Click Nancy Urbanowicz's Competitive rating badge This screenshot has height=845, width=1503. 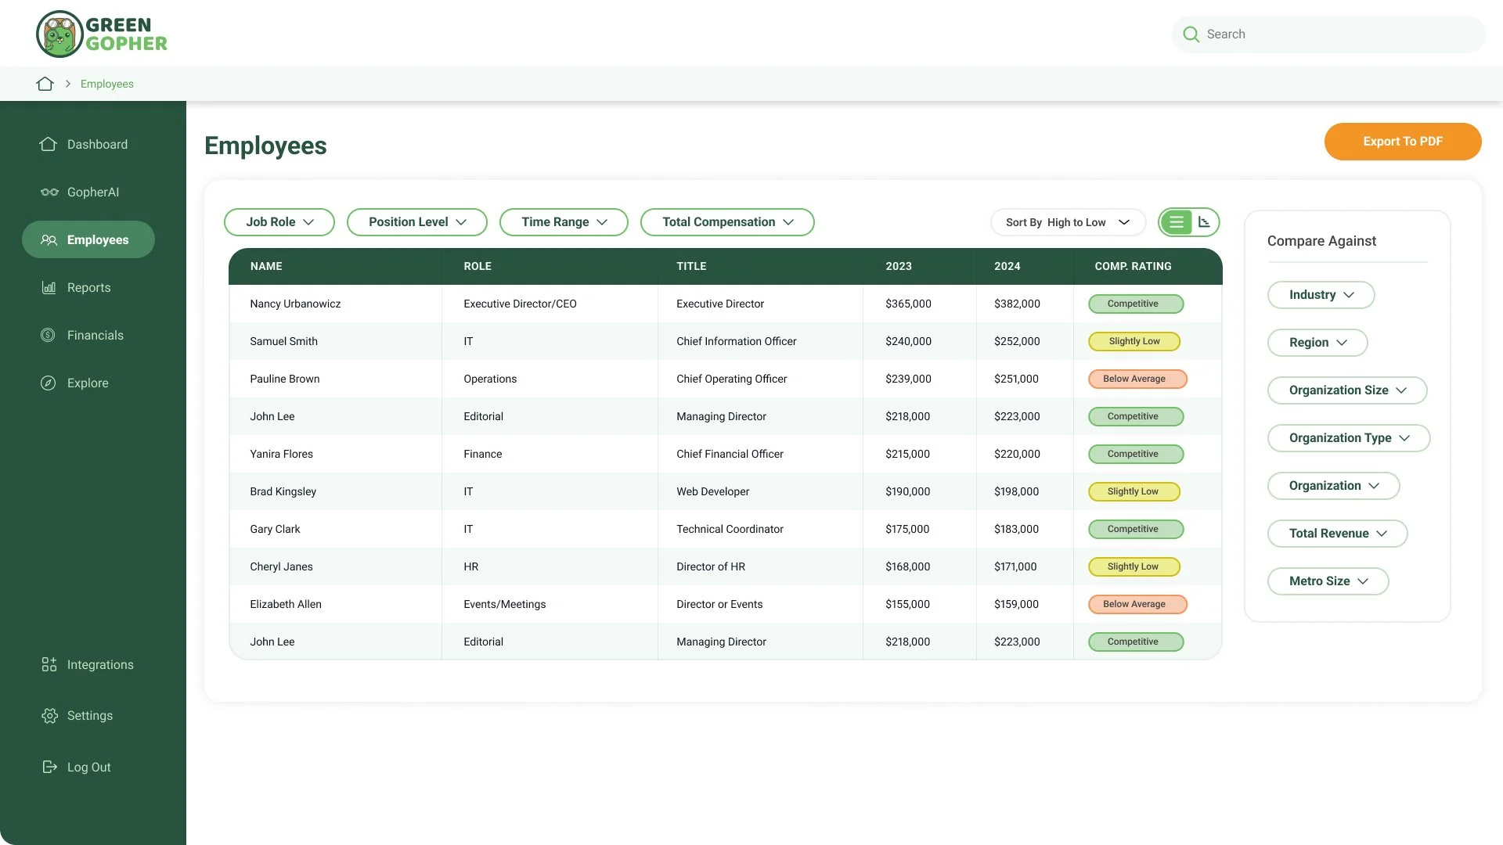pyautogui.click(x=1136, y=304)
